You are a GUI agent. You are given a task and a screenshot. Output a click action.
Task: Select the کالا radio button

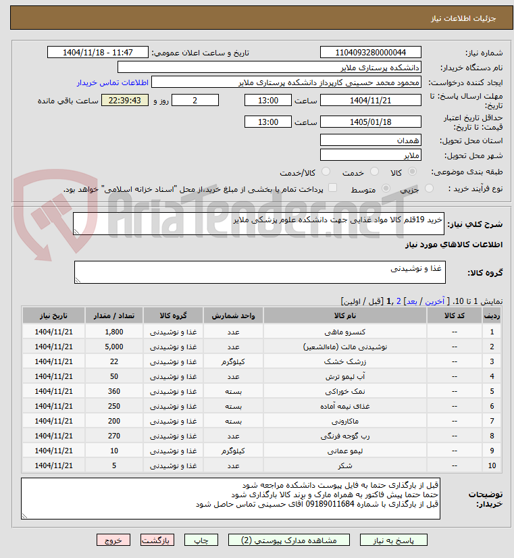pyautogui.click(x=412, y=172)
